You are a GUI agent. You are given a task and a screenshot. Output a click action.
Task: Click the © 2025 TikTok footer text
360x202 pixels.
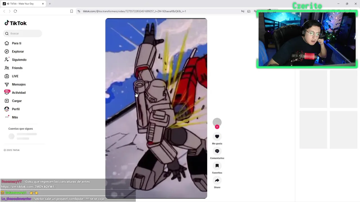click(12, 150)
